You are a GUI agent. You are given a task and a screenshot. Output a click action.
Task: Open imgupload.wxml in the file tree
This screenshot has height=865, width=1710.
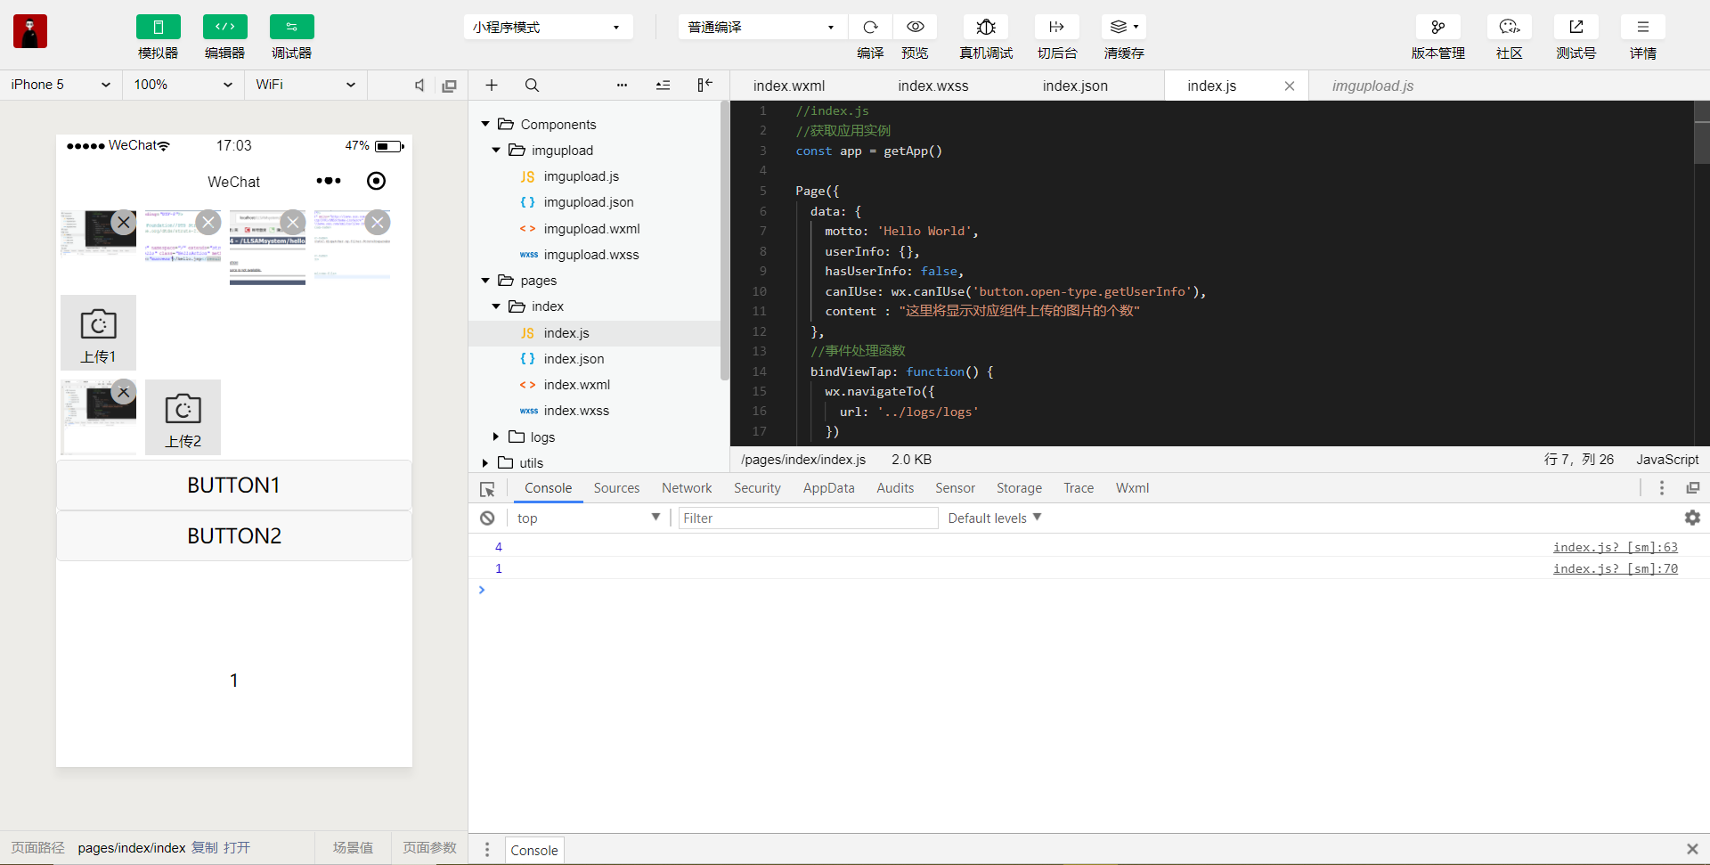[x=592, y=229]
